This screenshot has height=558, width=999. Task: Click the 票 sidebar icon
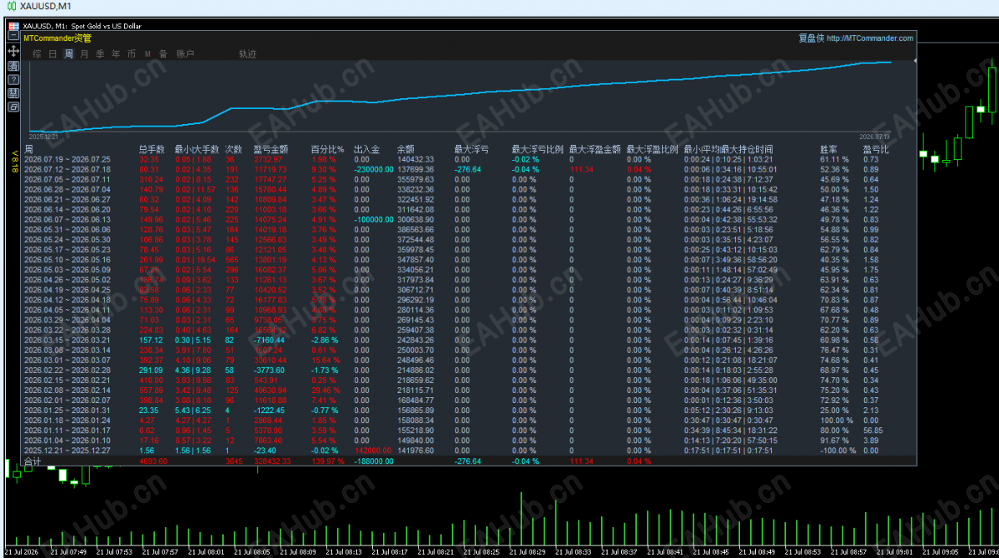(13, 92)
